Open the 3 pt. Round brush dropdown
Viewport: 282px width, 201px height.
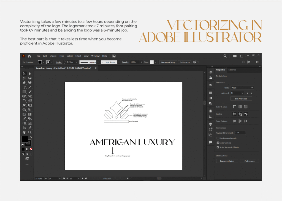point(119,62)
